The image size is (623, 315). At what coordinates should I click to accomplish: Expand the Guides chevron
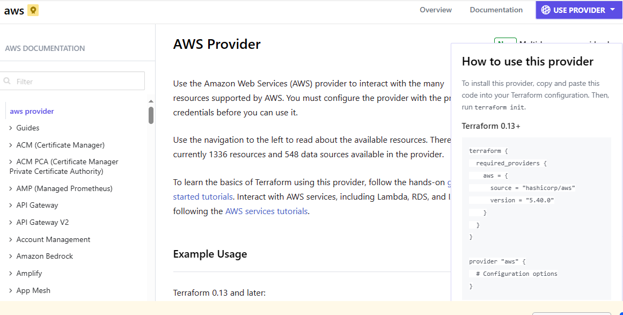coord(11,128)
